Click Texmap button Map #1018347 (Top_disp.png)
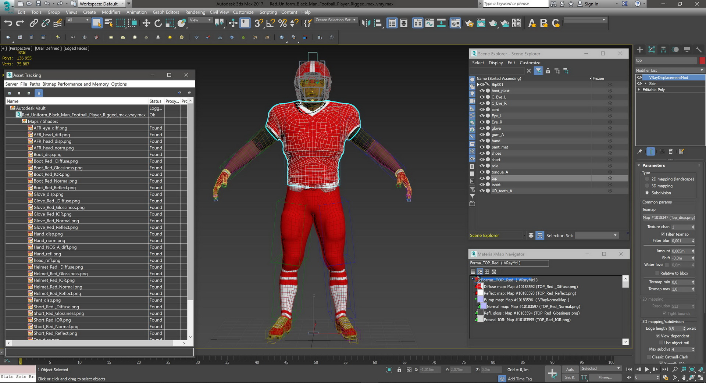 pos(668,218)
